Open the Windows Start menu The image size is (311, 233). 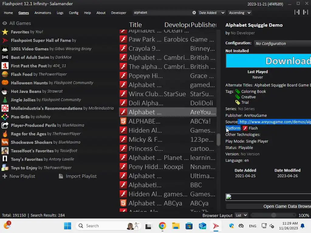67,226
